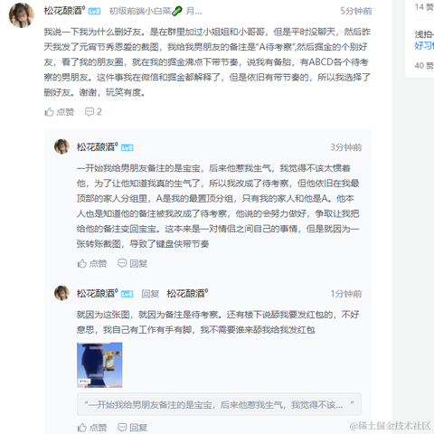434x434 pixels.
Task: Click the Lv2 badge on the 1分钟前 reply
Action: 127,294
